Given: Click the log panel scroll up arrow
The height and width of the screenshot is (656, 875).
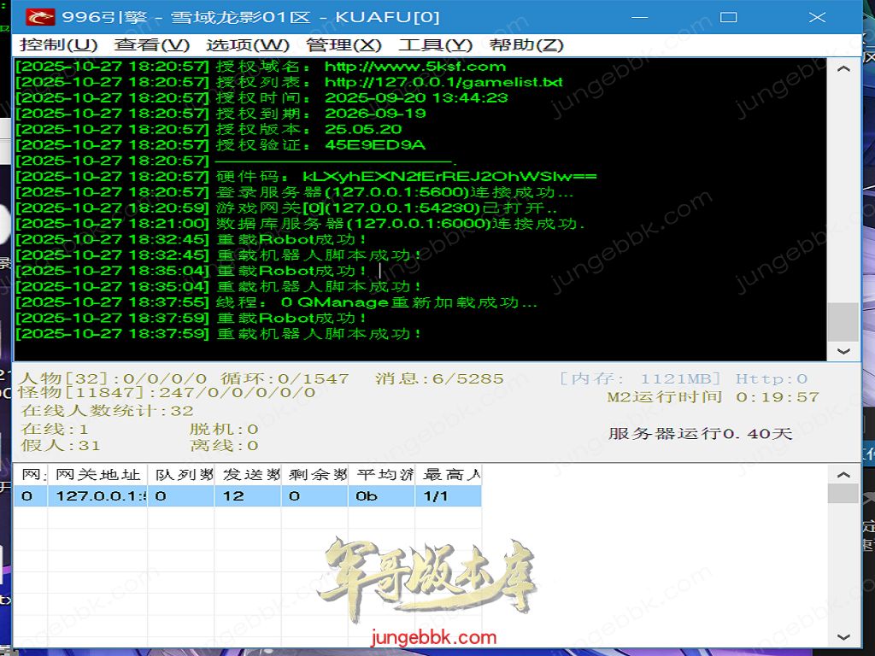Looking at the screenshot, I should point(843,69).
